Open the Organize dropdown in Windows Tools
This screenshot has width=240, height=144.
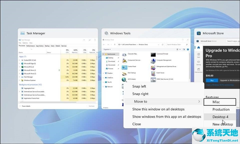[107, 49]
